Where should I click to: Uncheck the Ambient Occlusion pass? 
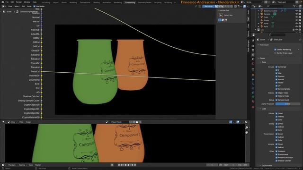(x=276, y=157)
